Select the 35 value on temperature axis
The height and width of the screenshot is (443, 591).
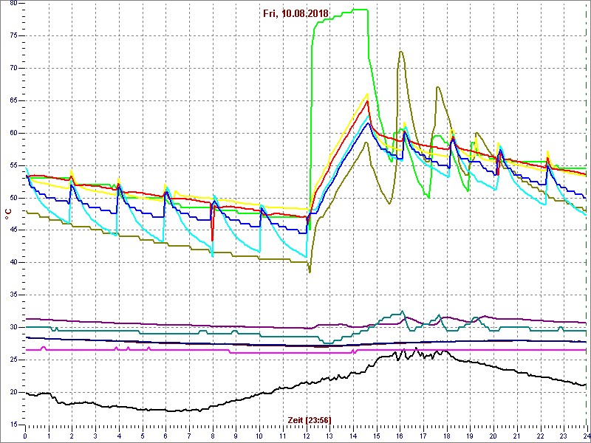[x=13, y=295]
